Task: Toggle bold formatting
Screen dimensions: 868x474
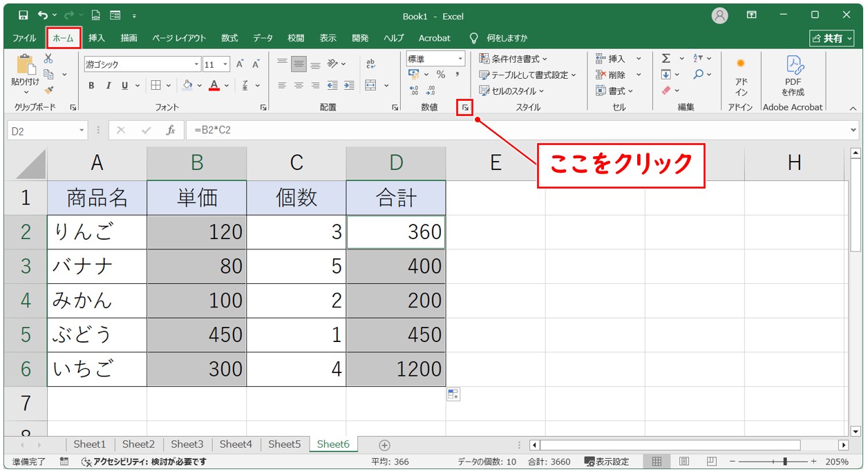Action: pyautogui.click(x=91, y=86)
